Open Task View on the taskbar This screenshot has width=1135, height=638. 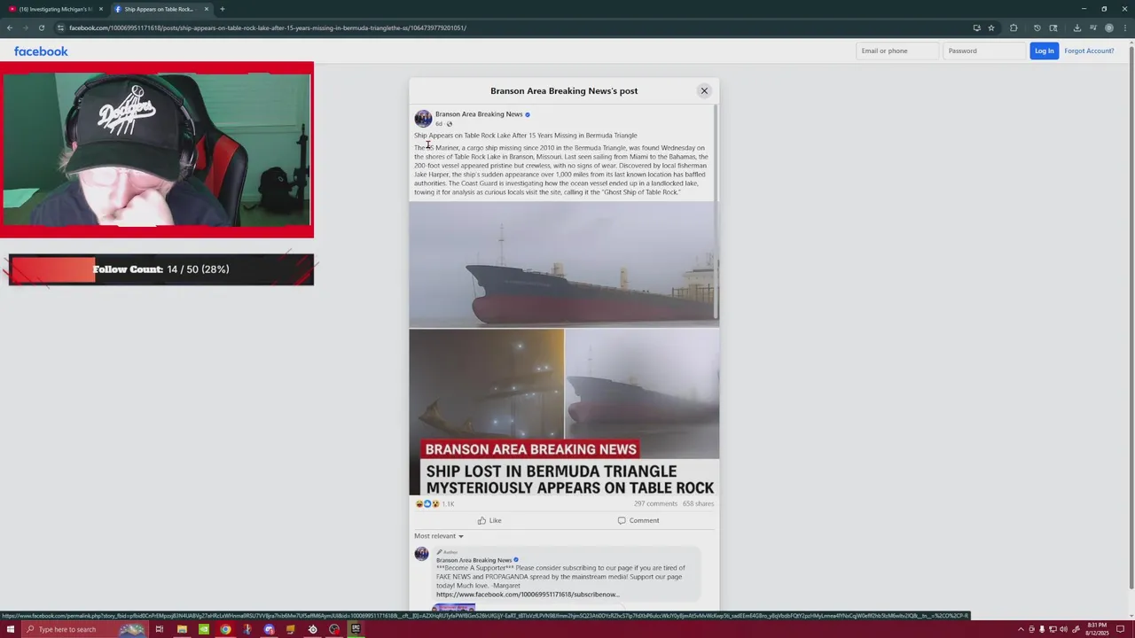pyautogui.click(x=160, y=629)
